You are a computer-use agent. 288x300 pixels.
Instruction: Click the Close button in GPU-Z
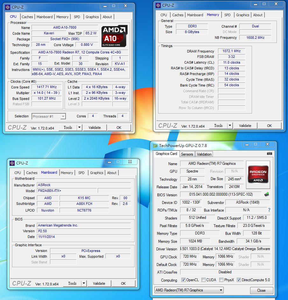[x=261, y=290]
